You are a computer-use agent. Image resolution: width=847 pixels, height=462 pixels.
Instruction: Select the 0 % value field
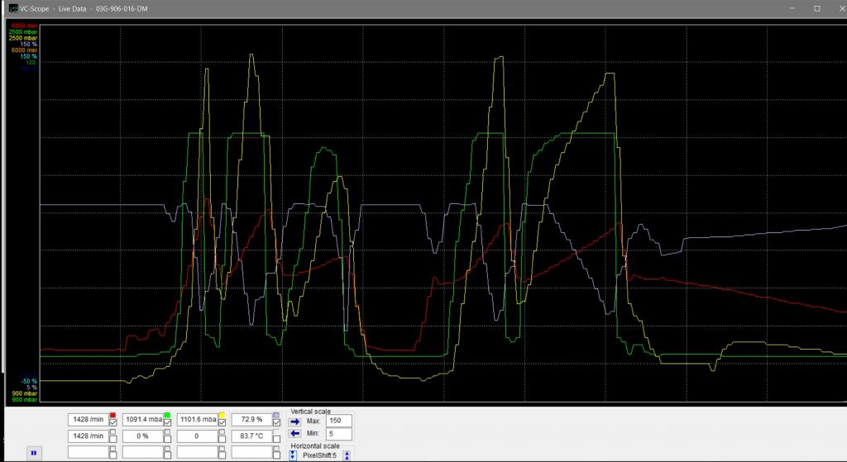(x=143, y=436)
